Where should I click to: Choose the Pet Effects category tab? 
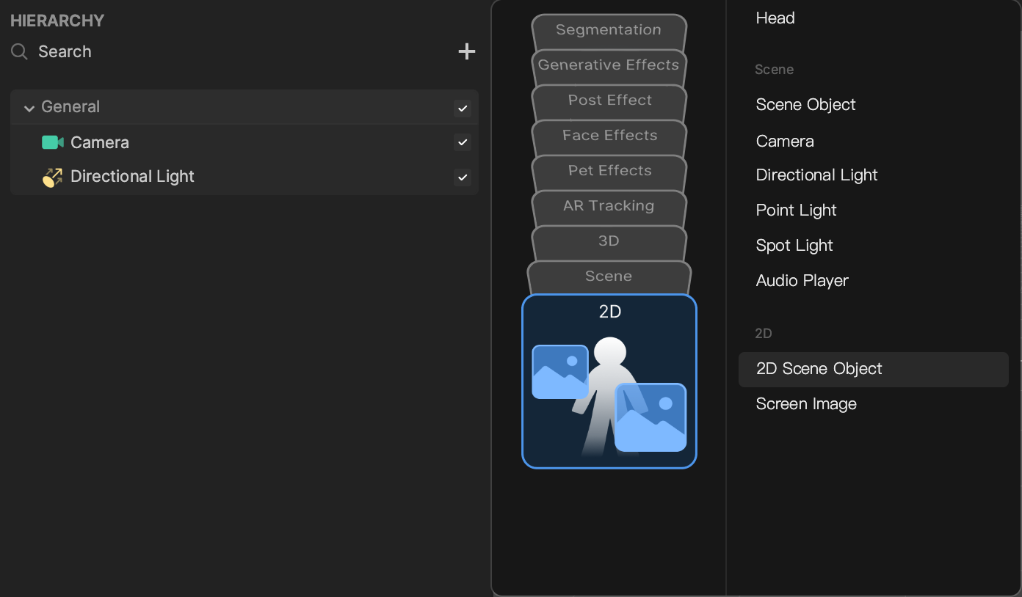coord(609,171)
